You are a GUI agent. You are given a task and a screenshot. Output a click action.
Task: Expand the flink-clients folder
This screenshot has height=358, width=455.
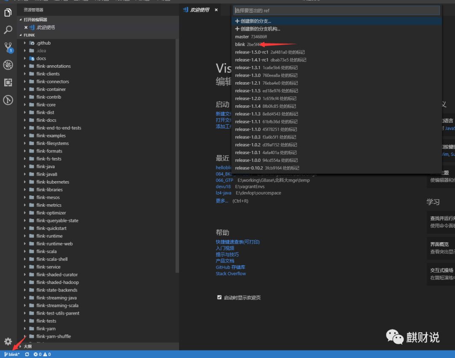tap(25, 74)
